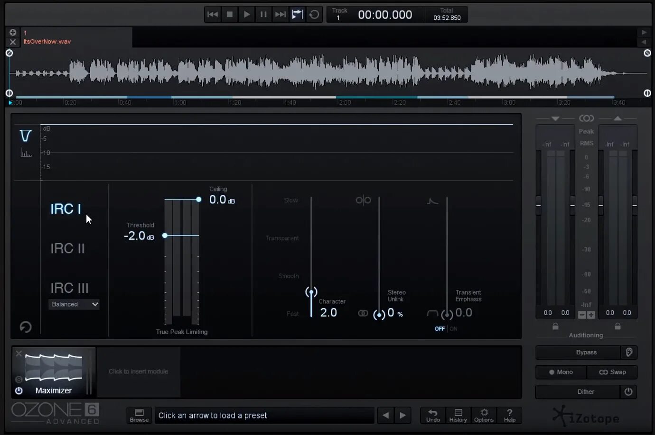Undo the last change
Viewport: 655px width, 435px height.
click(x=433, y=415)
